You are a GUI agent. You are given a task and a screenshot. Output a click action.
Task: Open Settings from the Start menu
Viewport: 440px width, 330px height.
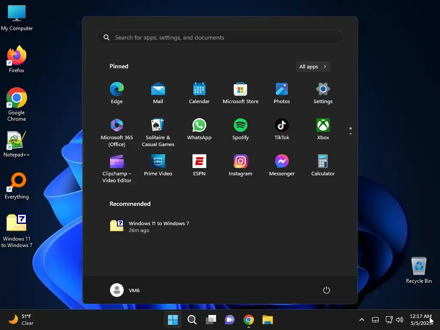click(323, 93)
